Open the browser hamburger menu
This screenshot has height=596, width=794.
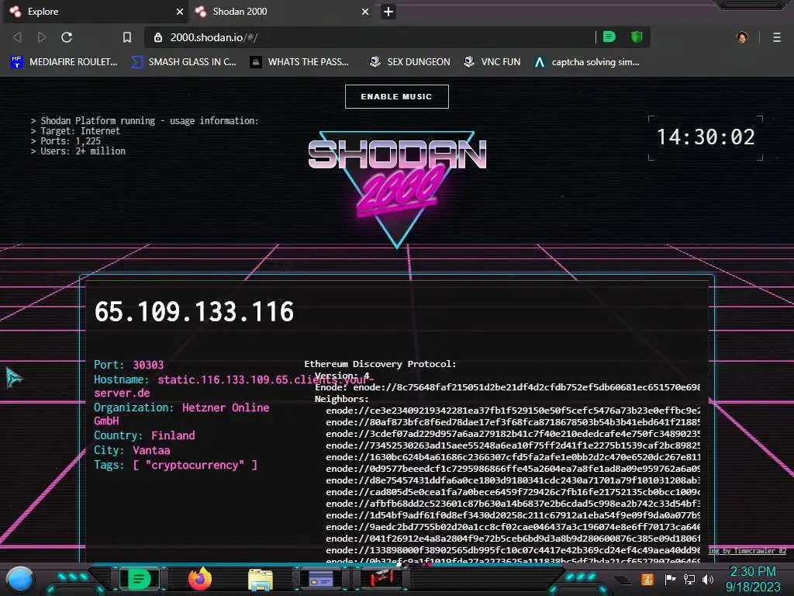(777, 37)
